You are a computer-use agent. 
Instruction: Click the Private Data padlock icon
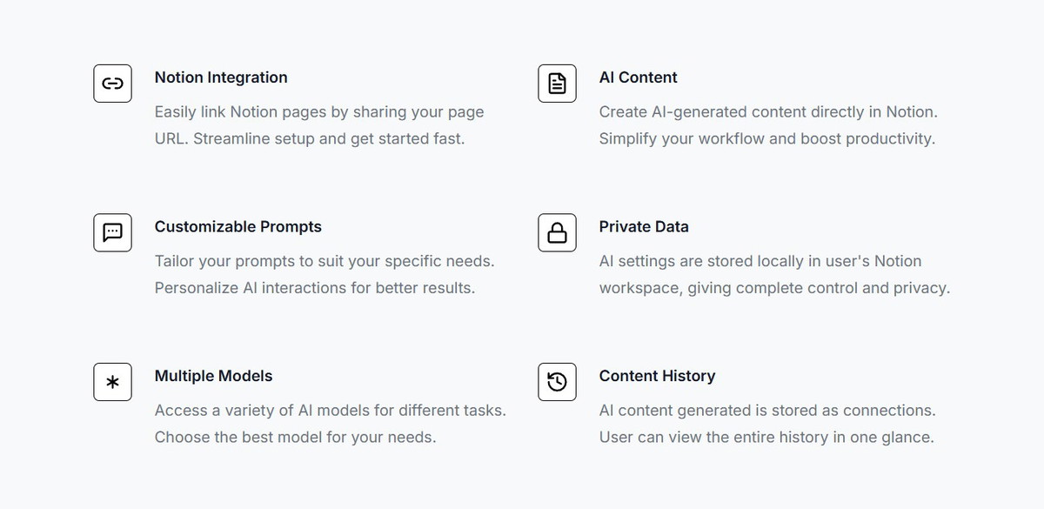coord(557,232)
